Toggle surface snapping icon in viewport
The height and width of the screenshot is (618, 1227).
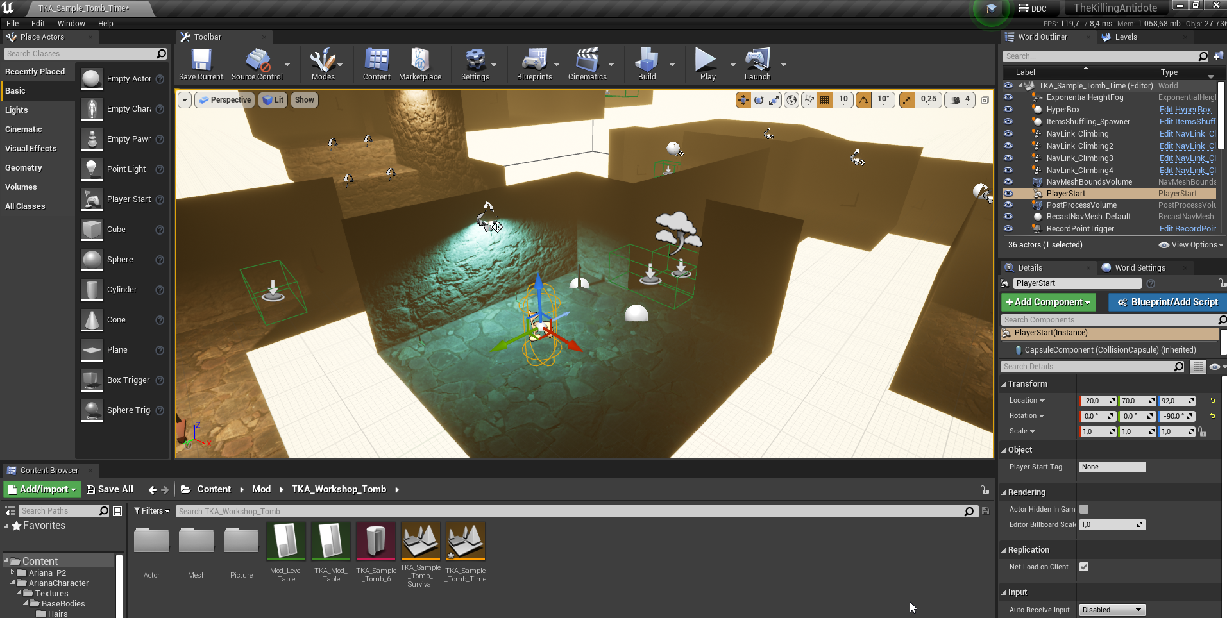(809, 100)
